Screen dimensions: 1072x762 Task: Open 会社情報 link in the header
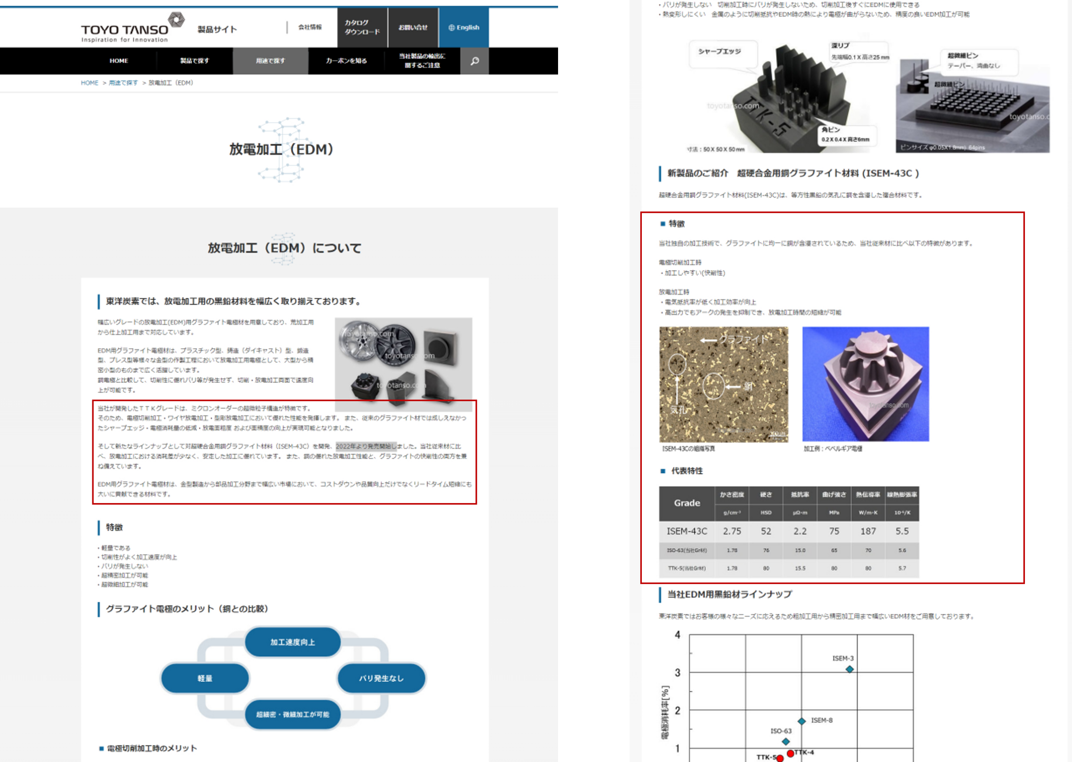[x=310, y=27]
